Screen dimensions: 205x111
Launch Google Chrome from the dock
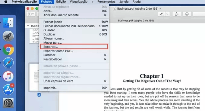point(8,50)
